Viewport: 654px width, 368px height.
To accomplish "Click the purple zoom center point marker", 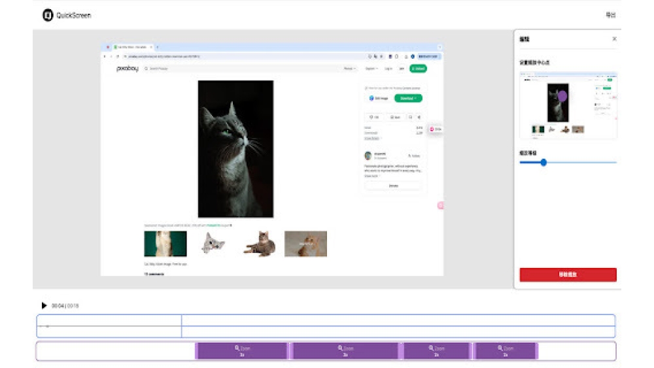I will 562,96.
